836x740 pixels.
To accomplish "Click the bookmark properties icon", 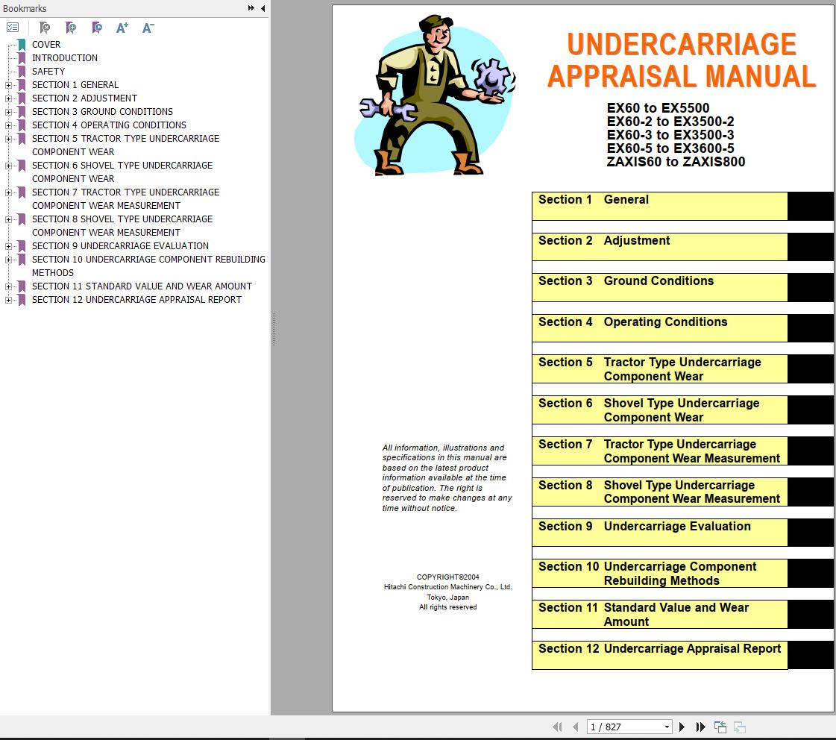I will 96,27.
